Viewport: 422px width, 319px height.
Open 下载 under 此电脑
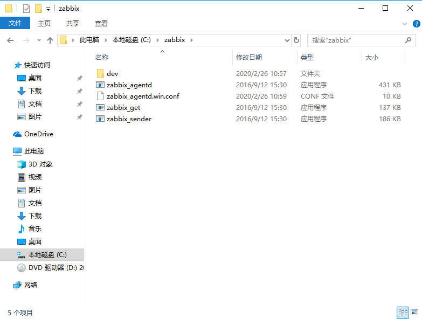tap(35, 216)
